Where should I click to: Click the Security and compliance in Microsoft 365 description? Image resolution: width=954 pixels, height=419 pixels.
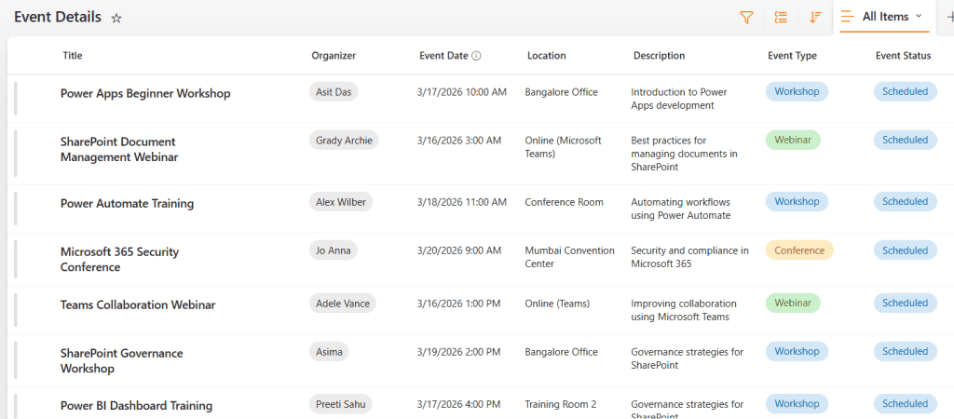click(690, 257)
